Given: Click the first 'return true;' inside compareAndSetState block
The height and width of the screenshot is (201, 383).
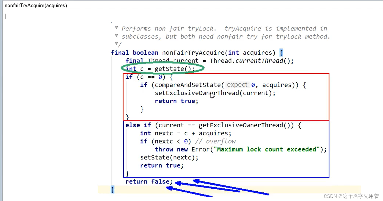Looking at the screenshot, I should pyautogui.click(x=177, y=101).
